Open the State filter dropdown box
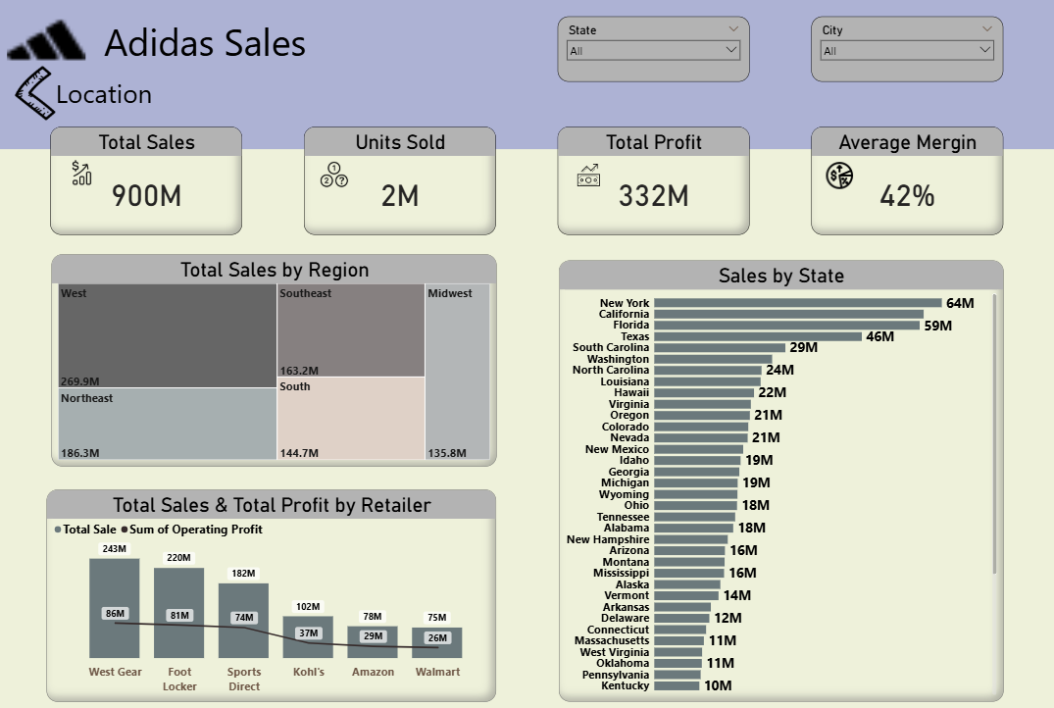This screenshot has height=708, width=1054. click(653, 50)
